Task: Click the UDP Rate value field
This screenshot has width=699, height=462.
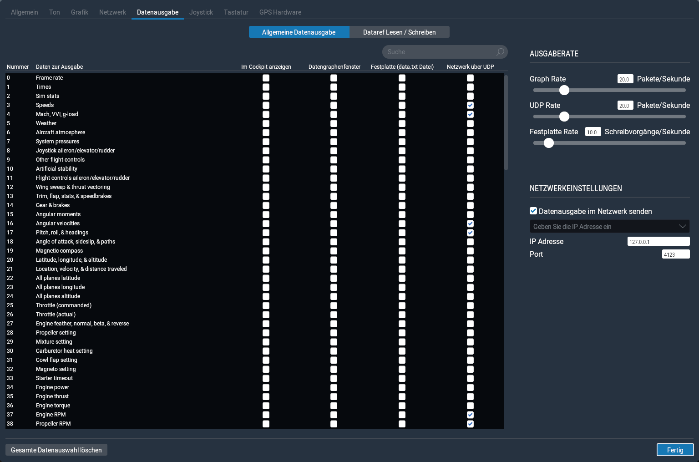Action: tap(625, 105)
